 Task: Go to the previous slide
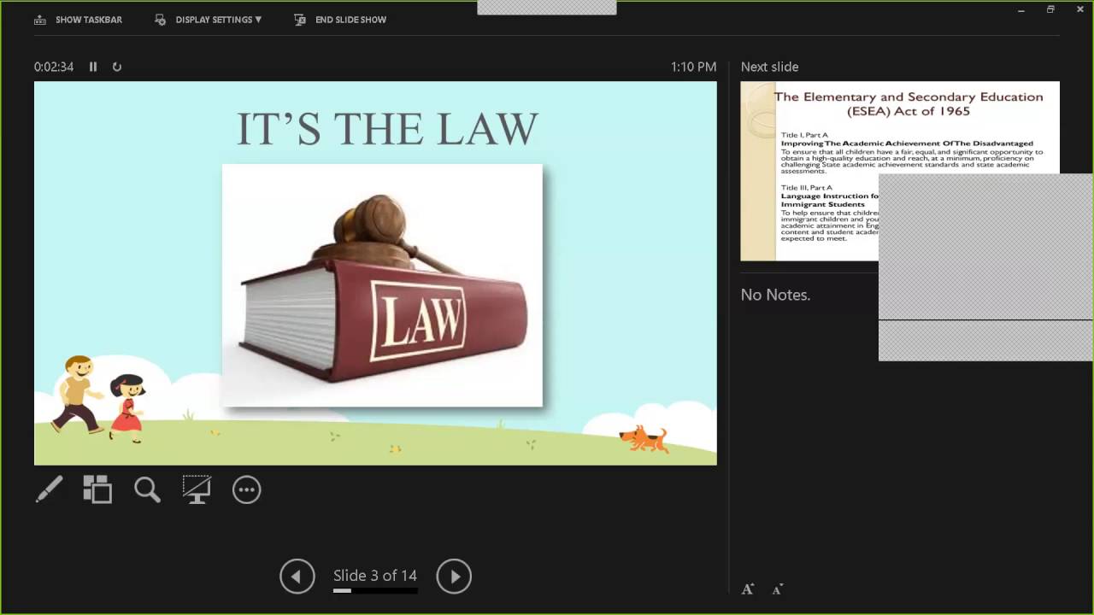[297, 577]
